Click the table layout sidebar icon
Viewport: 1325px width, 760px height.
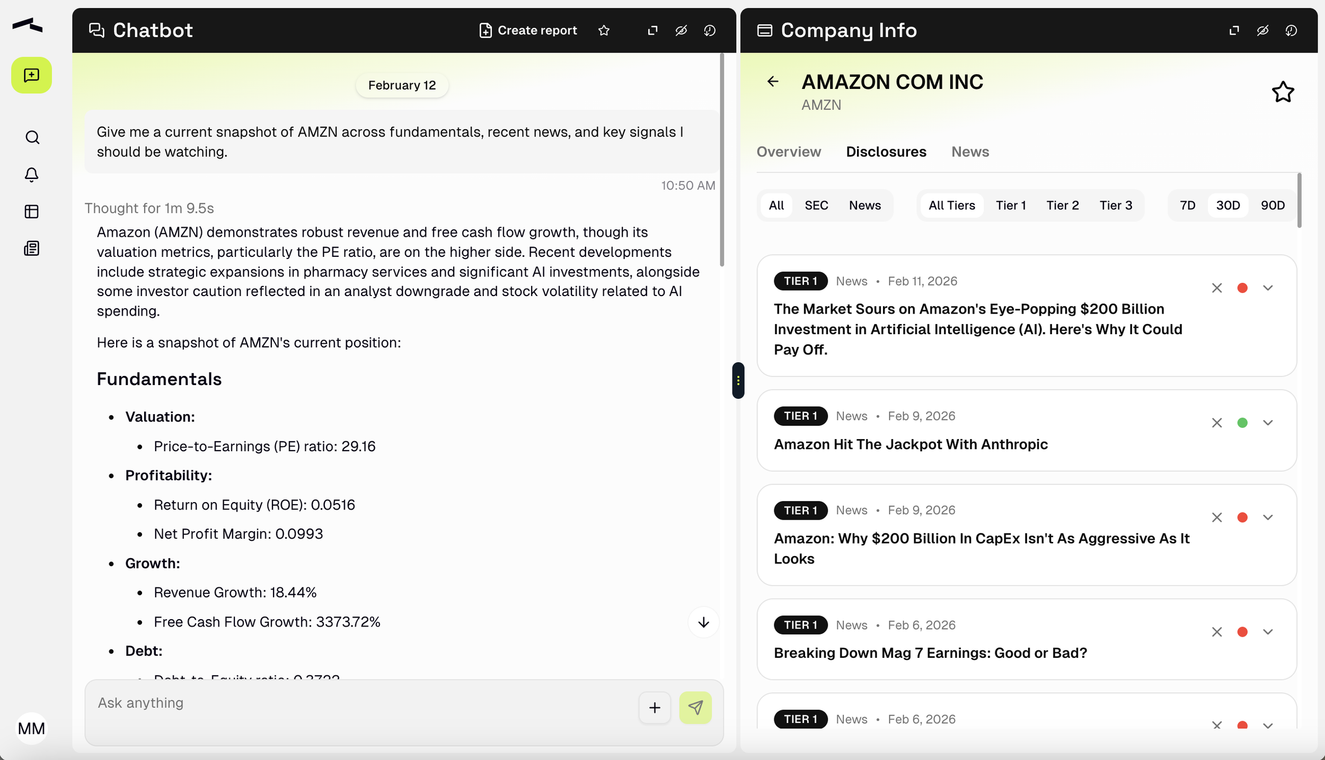(x=32, y=212)
